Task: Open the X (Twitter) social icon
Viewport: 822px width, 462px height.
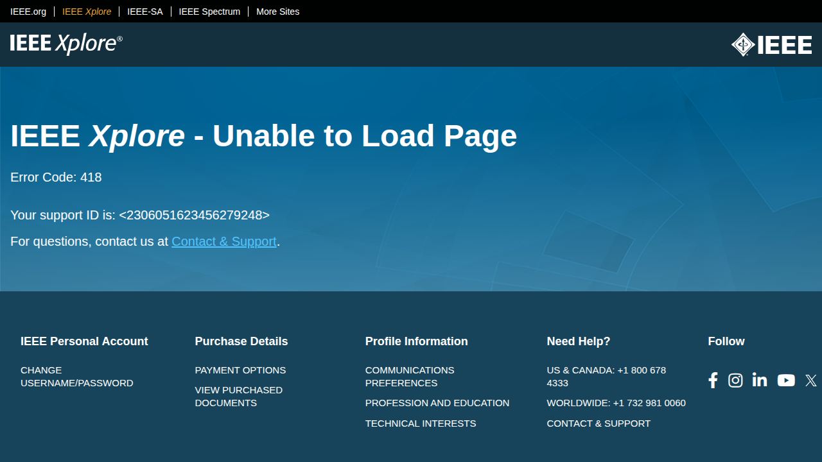Action: point(811,381)
